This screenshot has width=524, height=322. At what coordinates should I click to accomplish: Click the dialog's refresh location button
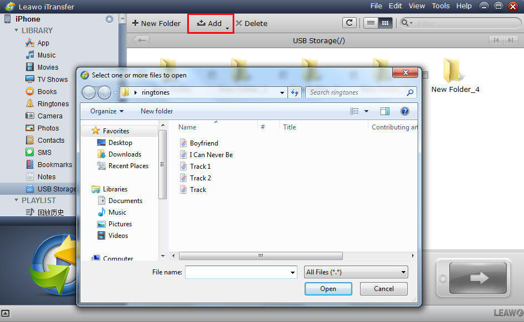pos(295,92)
